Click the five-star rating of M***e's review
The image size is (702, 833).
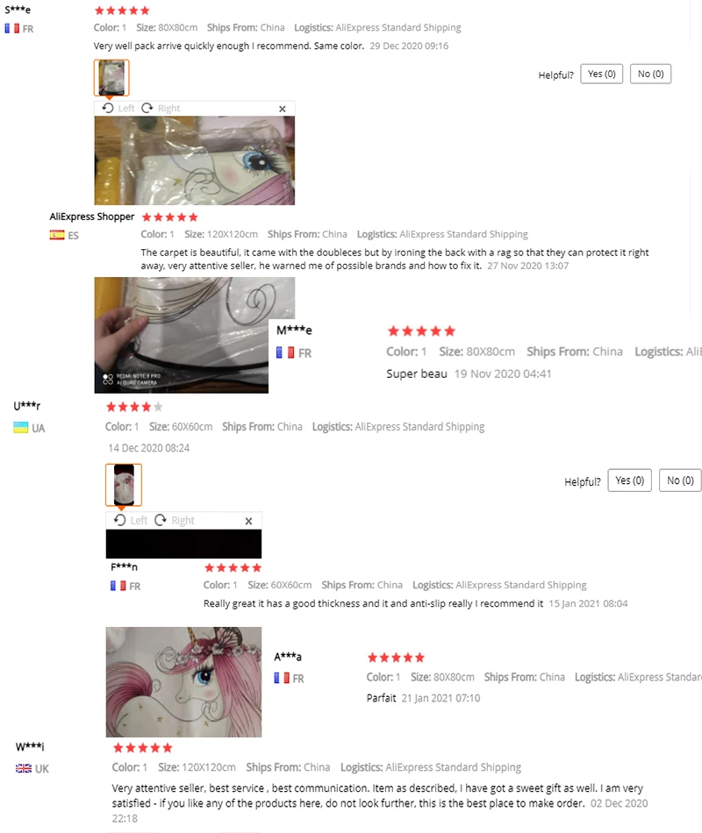(x=421, y=331)
